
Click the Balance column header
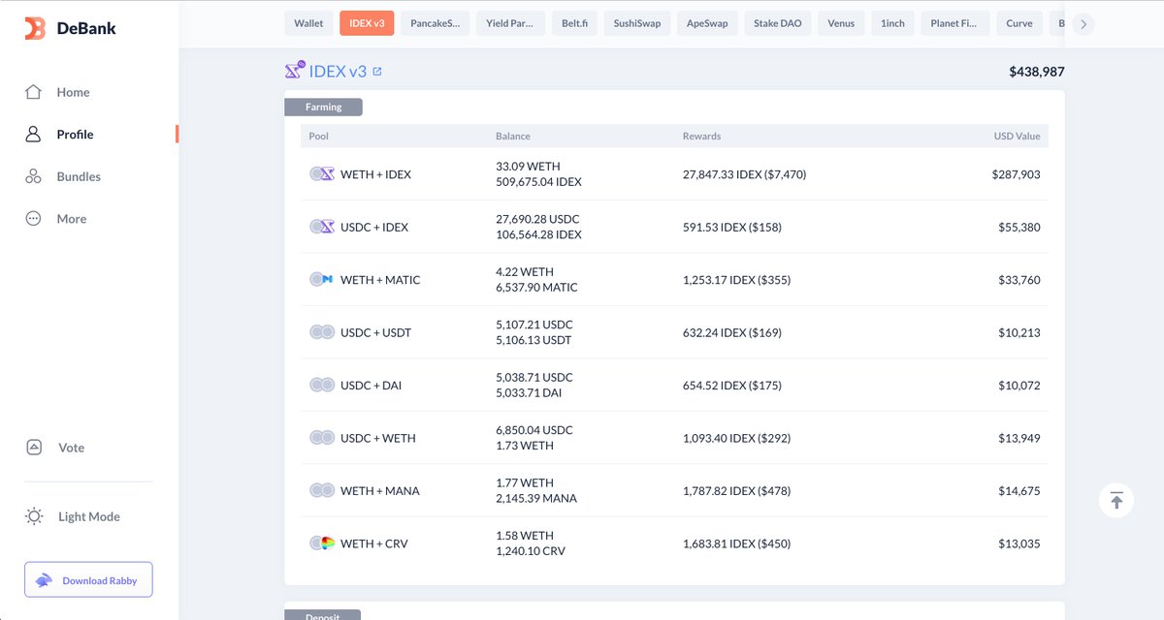tap(513, 137)
